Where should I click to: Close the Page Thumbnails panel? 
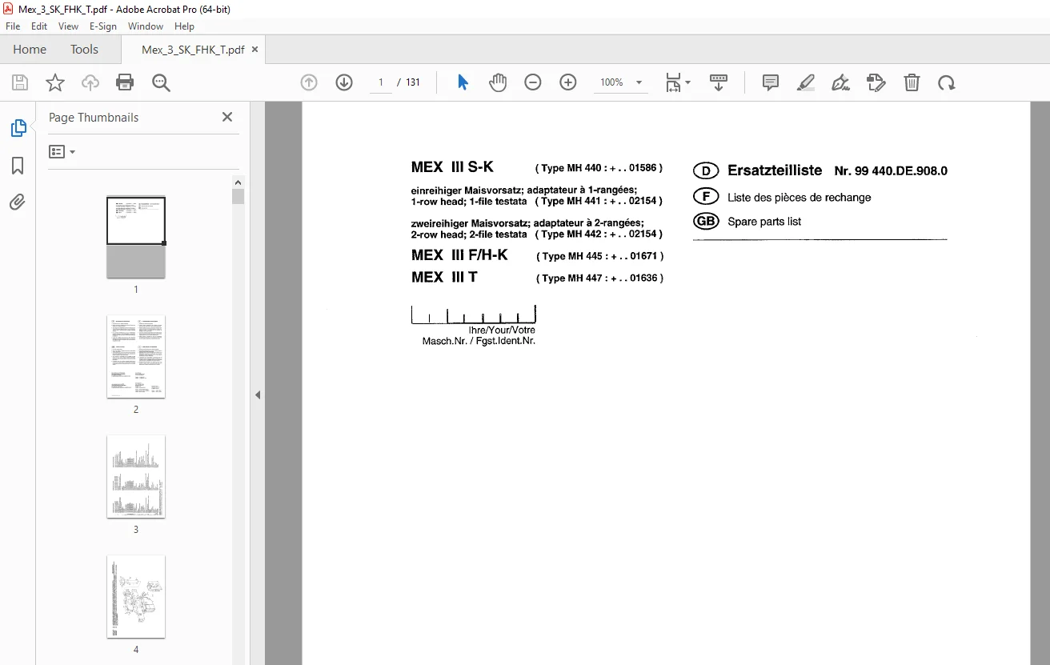pyautogui.click(x=227, y=117)
